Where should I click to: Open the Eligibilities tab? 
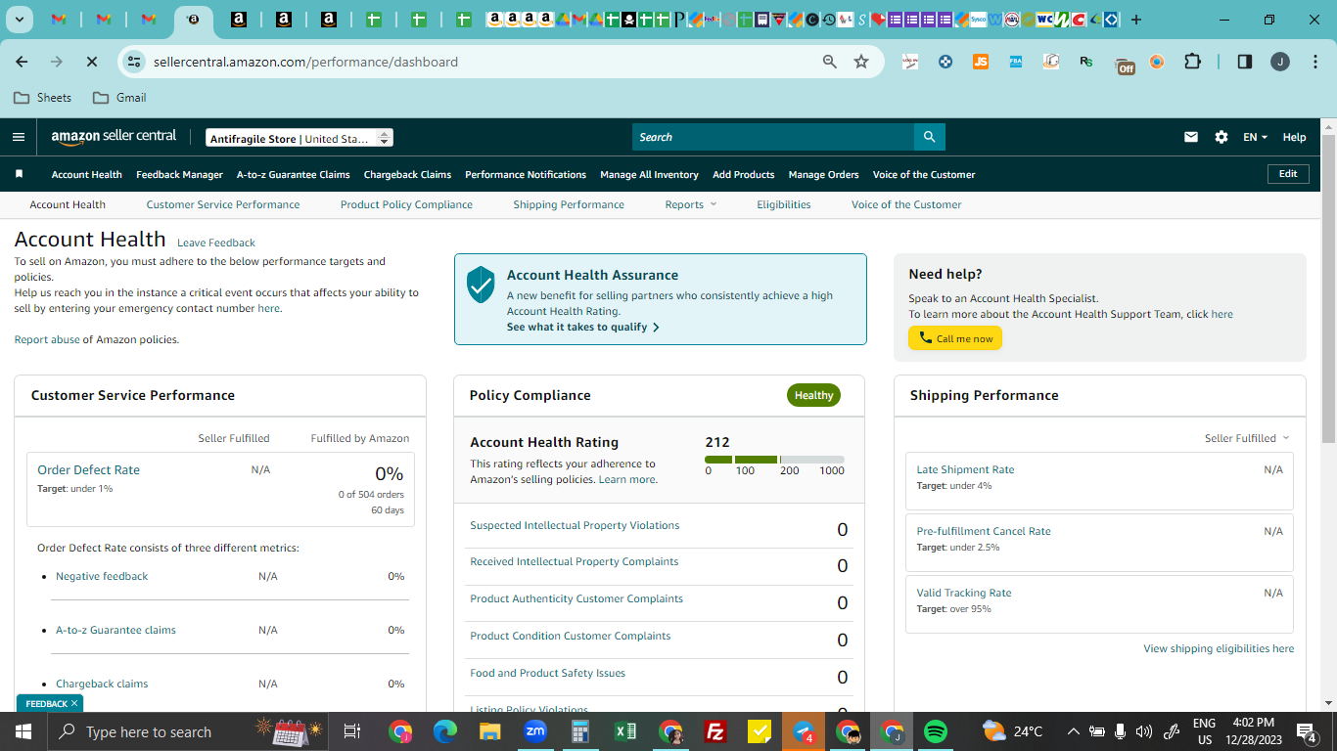[784, 204]
